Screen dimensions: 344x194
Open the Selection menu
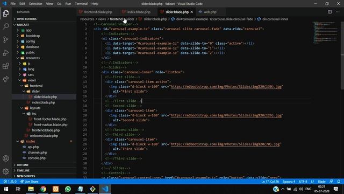[35, 4]
